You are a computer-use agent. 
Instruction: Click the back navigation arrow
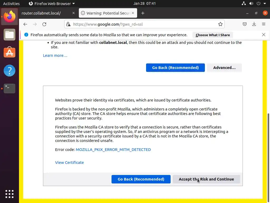point(25,24)
